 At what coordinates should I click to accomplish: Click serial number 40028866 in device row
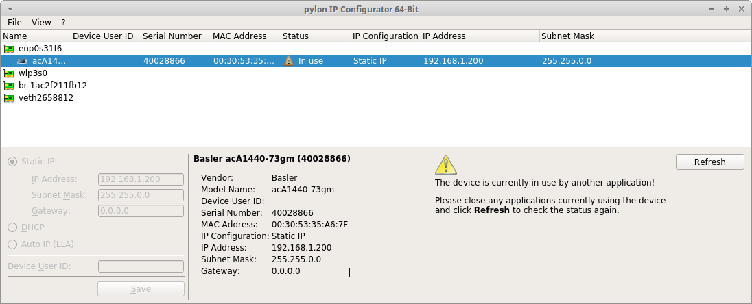tap(164, 61)
